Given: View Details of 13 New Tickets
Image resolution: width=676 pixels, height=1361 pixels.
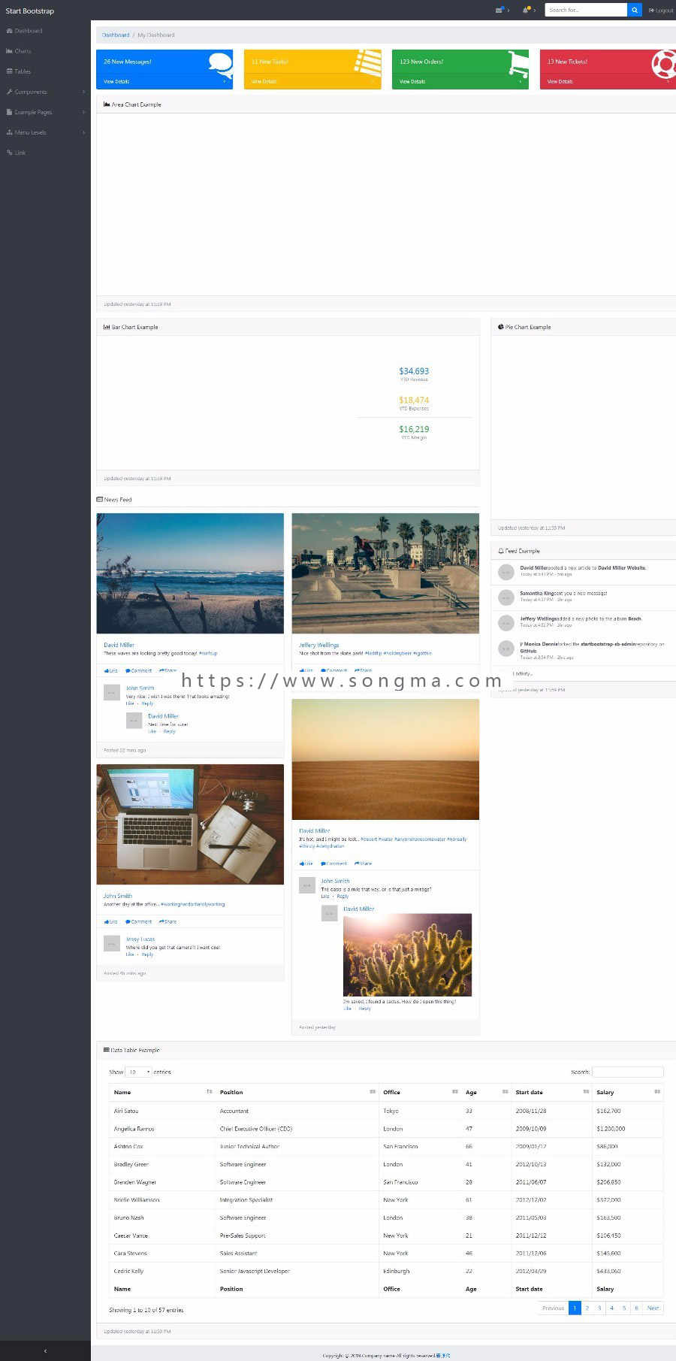Looking at the screenshot, I should (x=608, y=81).
